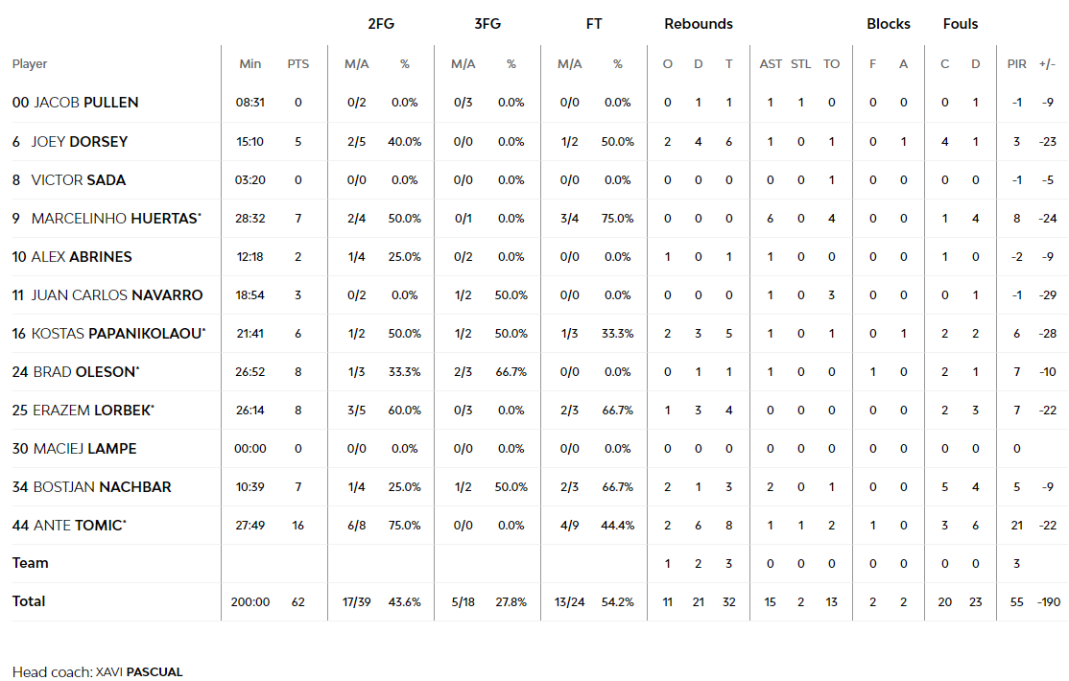Click the Rebounds group header

point(699,24)
